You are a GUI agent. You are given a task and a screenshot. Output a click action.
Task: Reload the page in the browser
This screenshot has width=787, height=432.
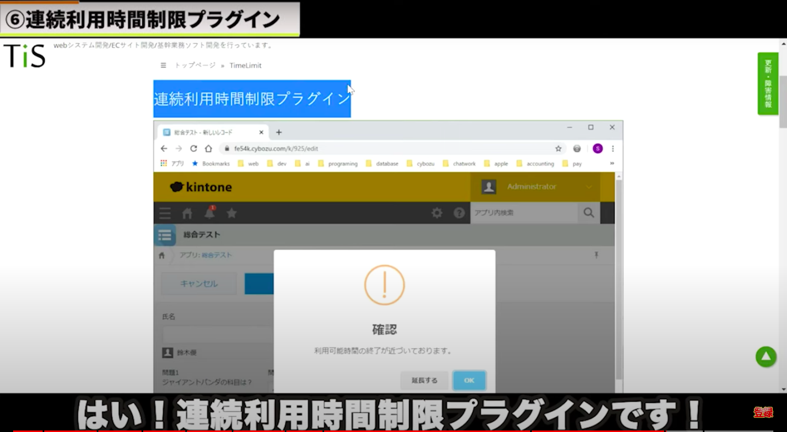193,149
